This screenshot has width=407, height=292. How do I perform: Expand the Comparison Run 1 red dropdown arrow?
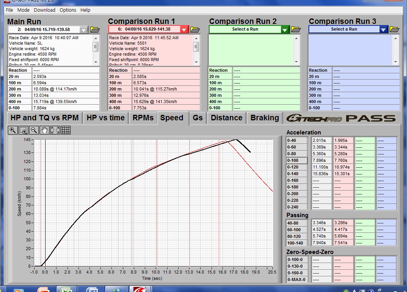(x=184, y=29)
